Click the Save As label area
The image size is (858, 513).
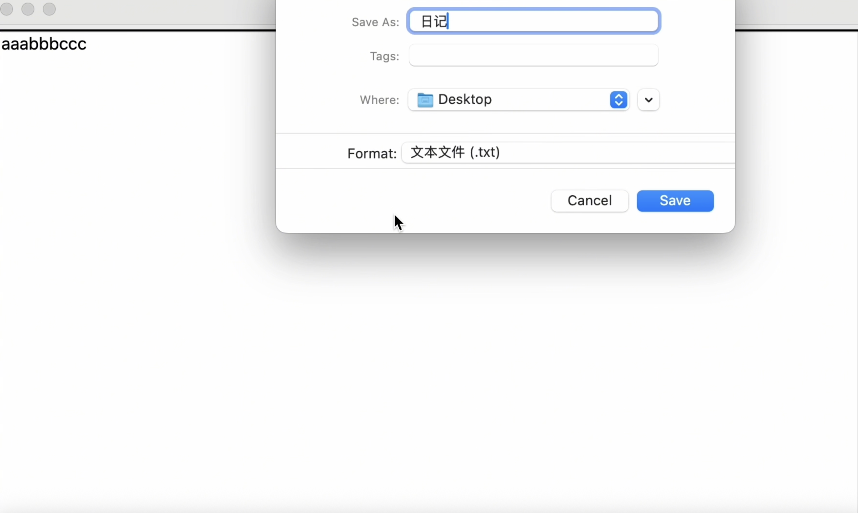coord(376,22)
